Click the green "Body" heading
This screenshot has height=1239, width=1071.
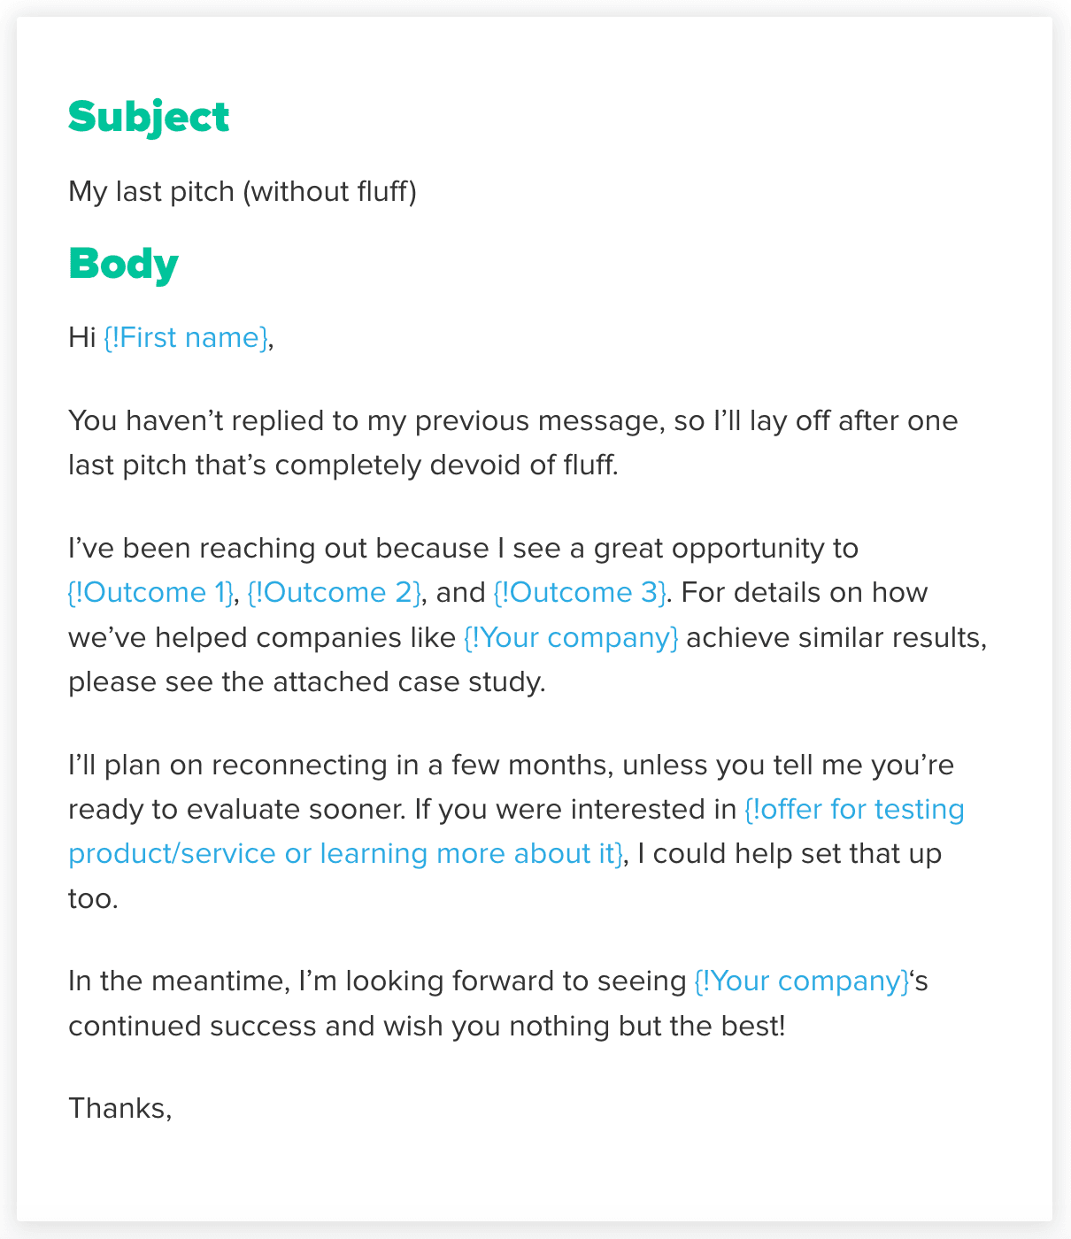(124, 265)
